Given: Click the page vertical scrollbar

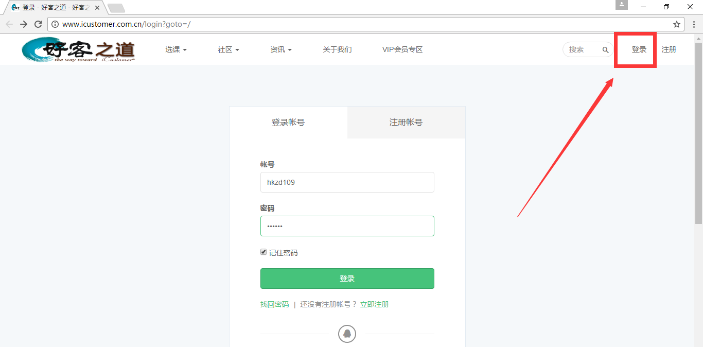Looking at the screenshot, I should 698,134.
